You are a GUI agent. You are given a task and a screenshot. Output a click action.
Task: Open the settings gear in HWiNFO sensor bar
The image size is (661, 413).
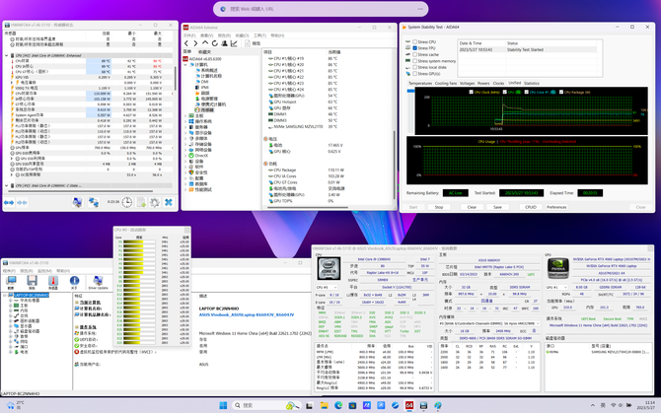(x=155, y=202)
